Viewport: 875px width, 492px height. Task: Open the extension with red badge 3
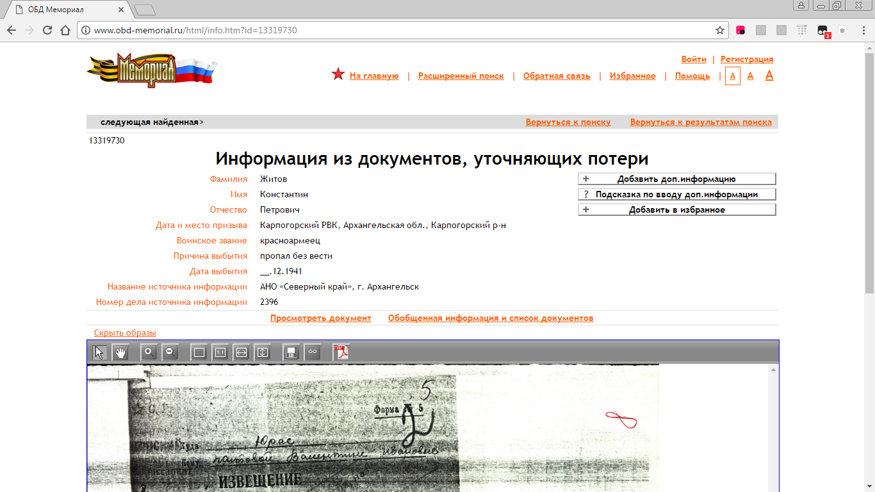pyautogui.click(x=823, y=31)
